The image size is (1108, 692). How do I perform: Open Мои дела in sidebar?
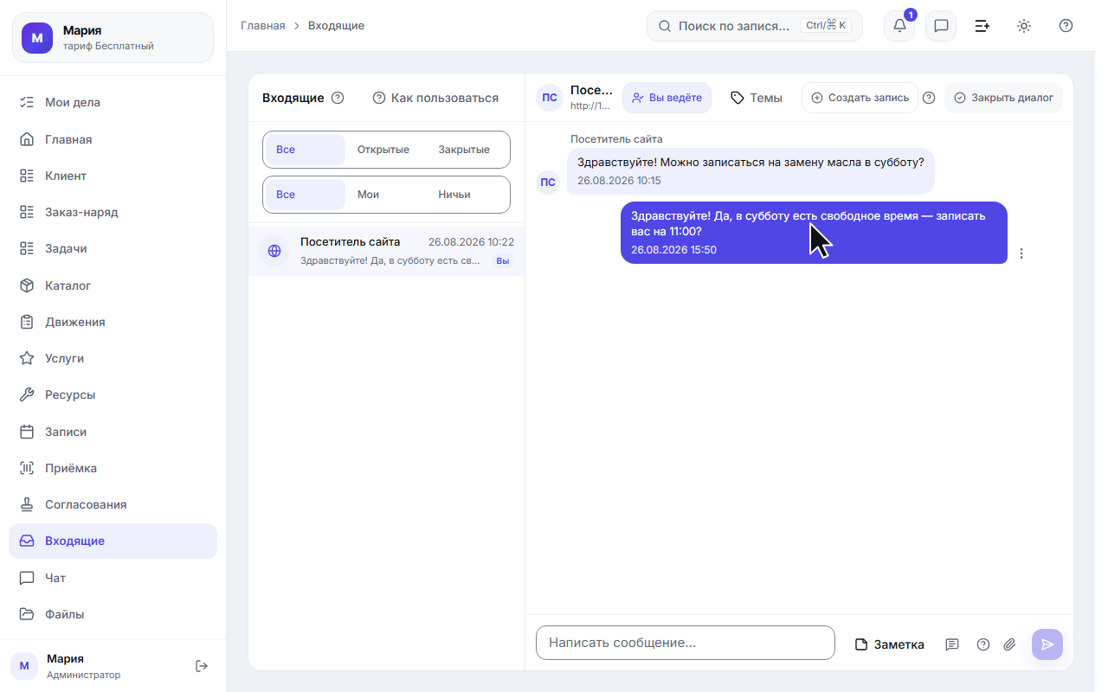pyautogui.click(x=113, y=102)
